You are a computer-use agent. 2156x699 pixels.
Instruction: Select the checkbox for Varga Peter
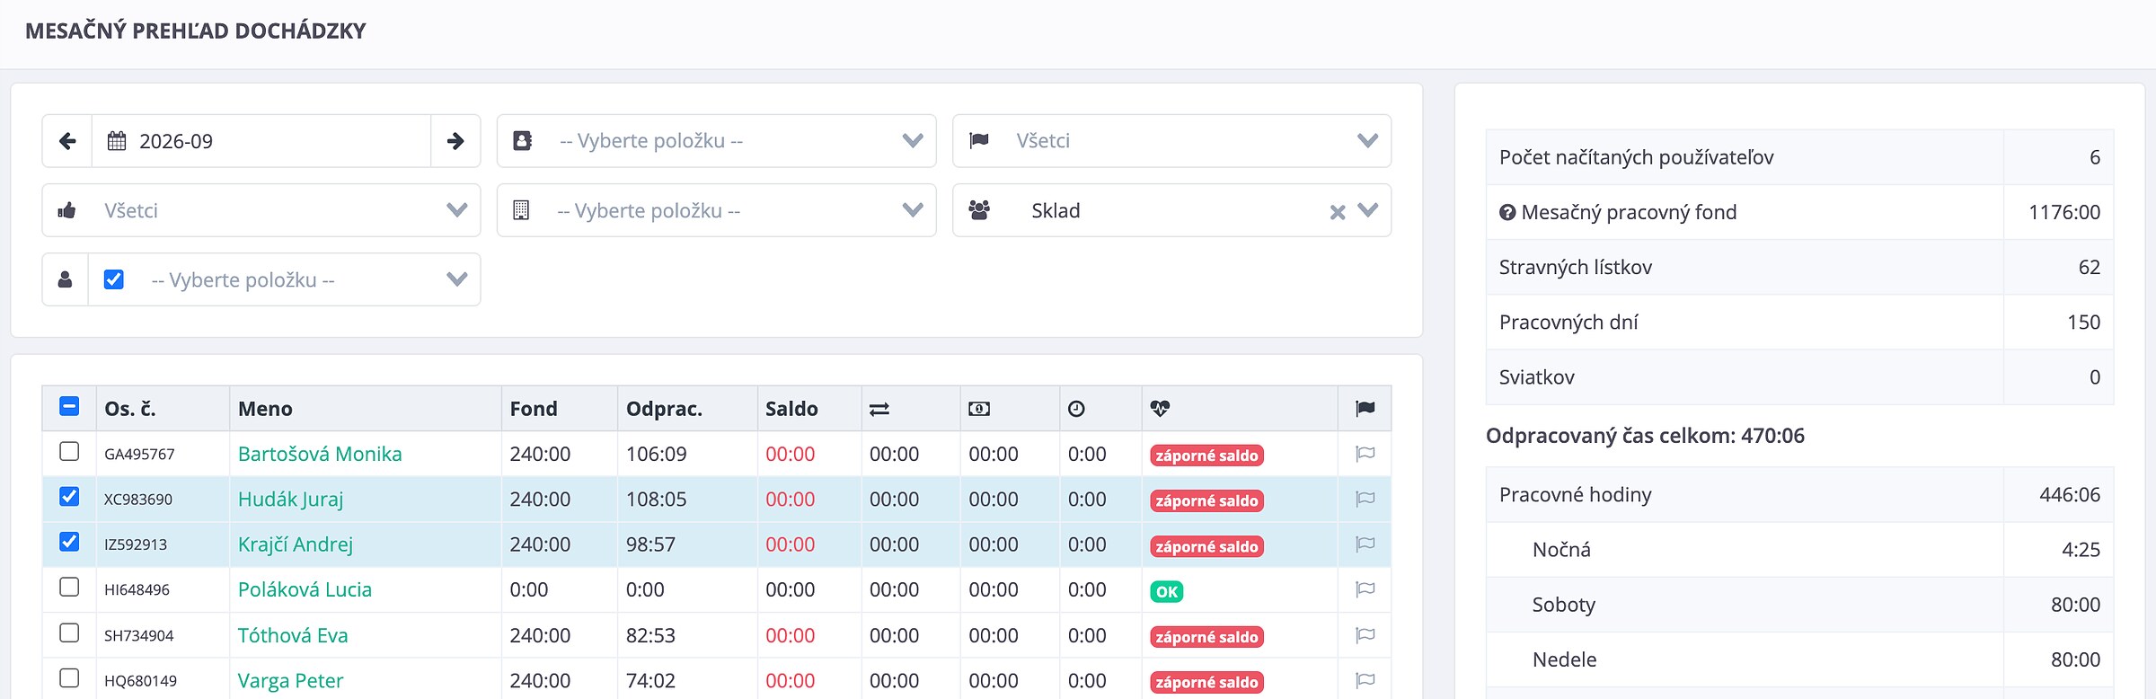[69, 677]
